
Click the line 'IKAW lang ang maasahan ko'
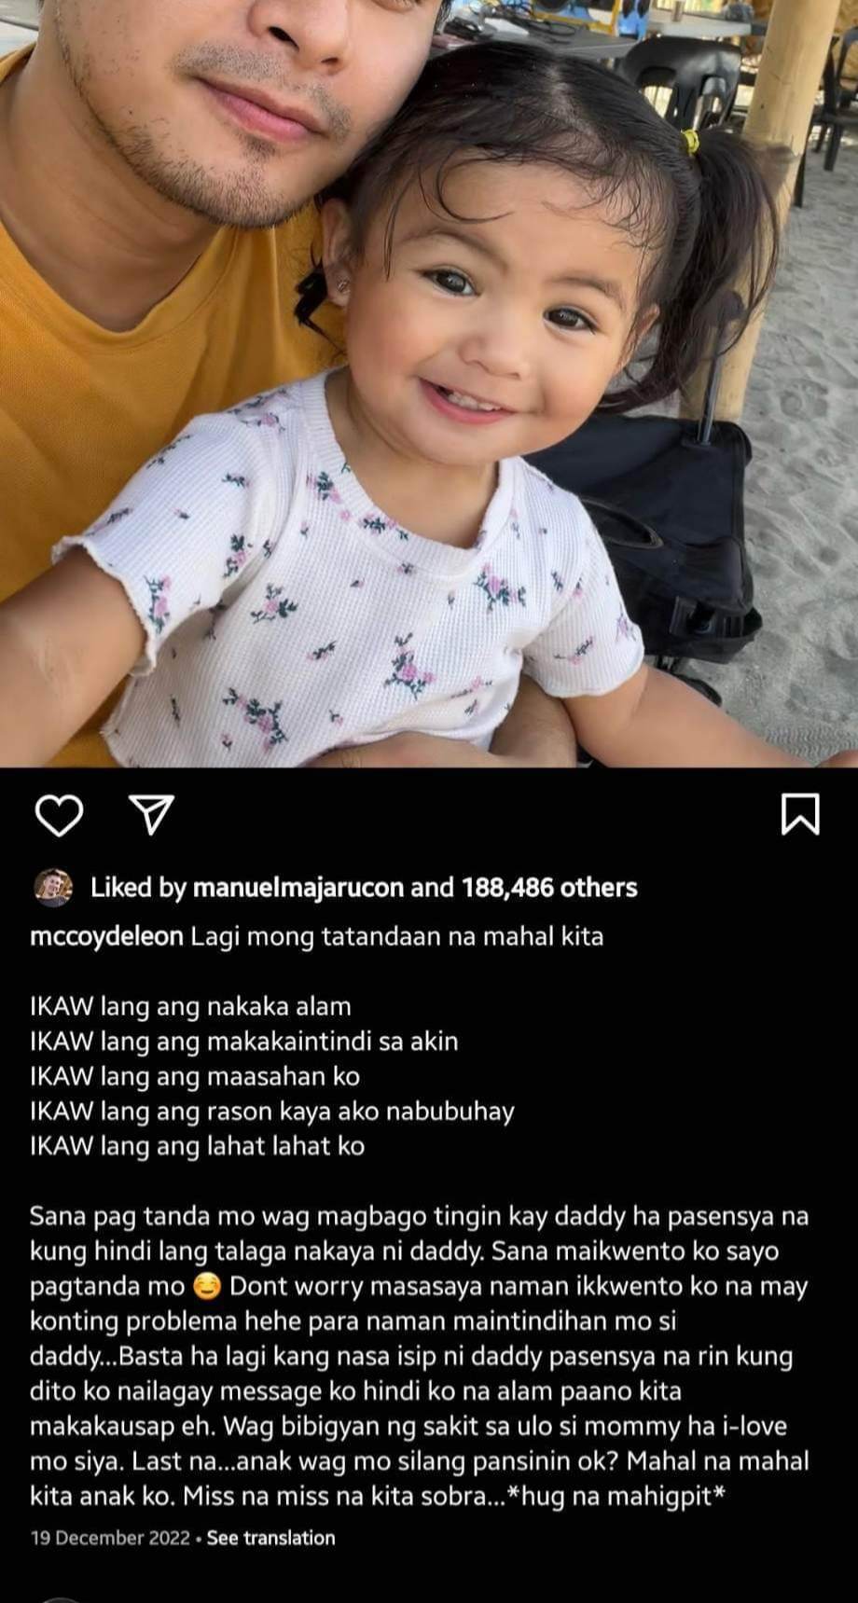[195, 1077]
